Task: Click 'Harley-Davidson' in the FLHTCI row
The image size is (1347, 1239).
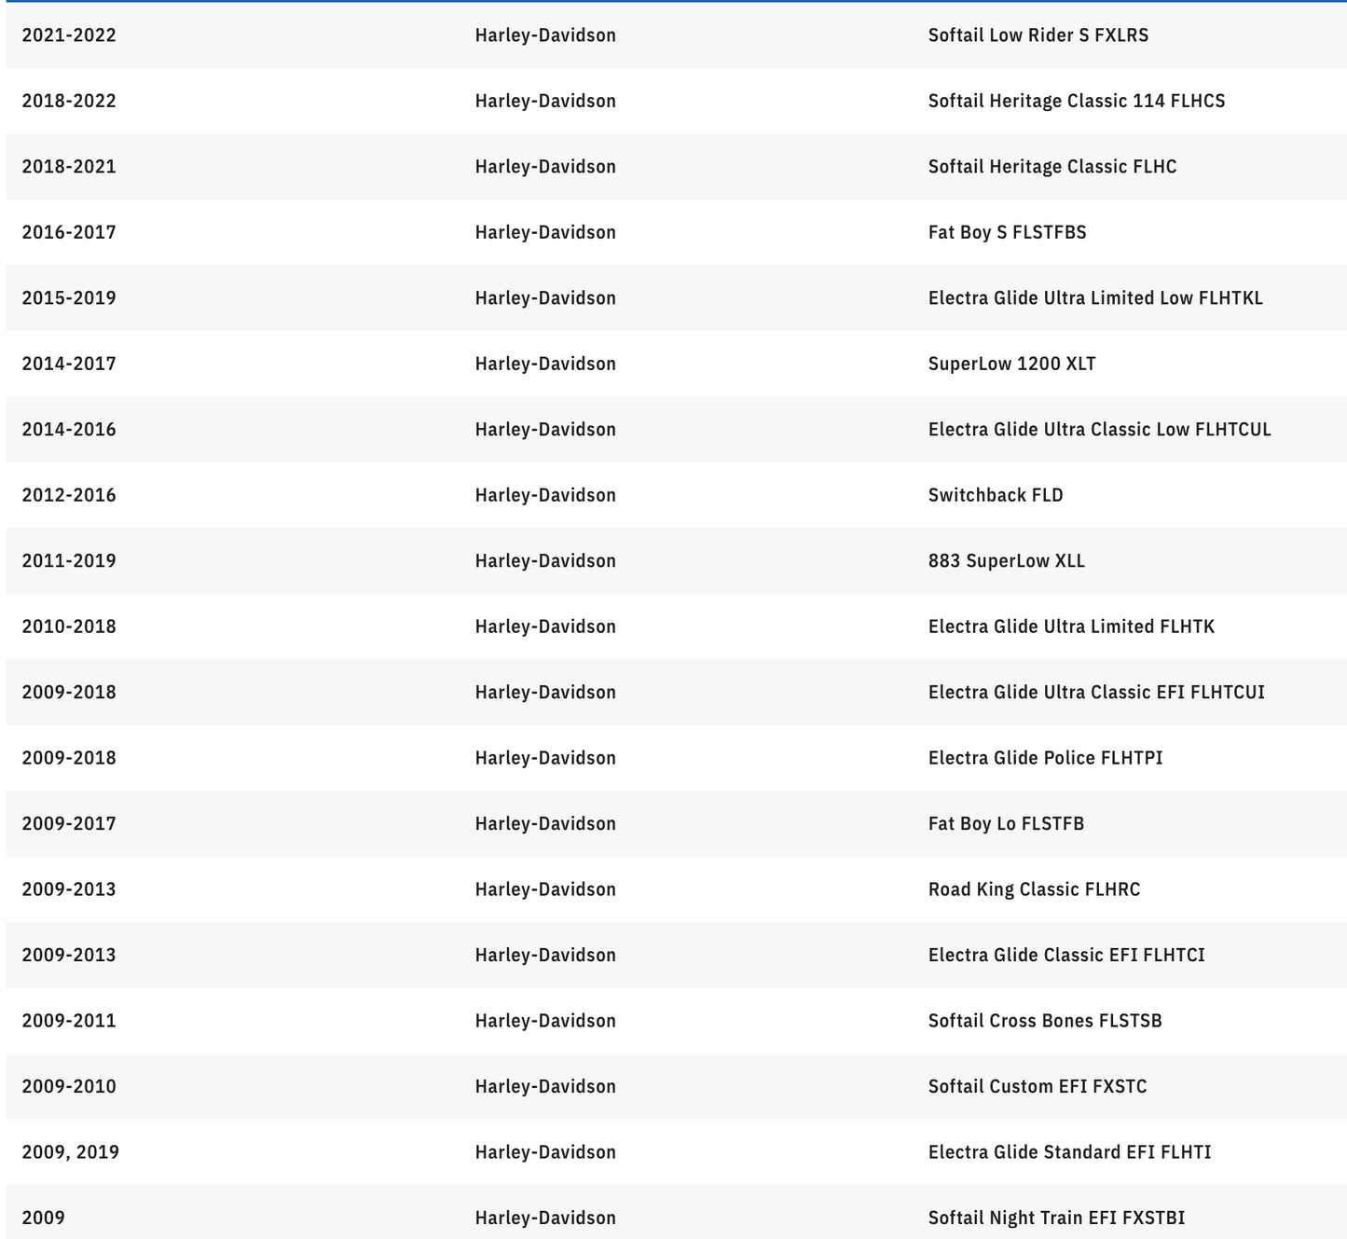Action: (545, 956)
